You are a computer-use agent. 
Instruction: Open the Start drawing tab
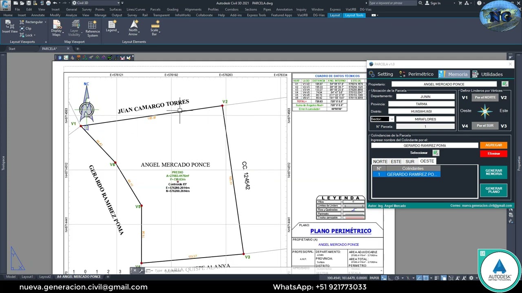12,49
